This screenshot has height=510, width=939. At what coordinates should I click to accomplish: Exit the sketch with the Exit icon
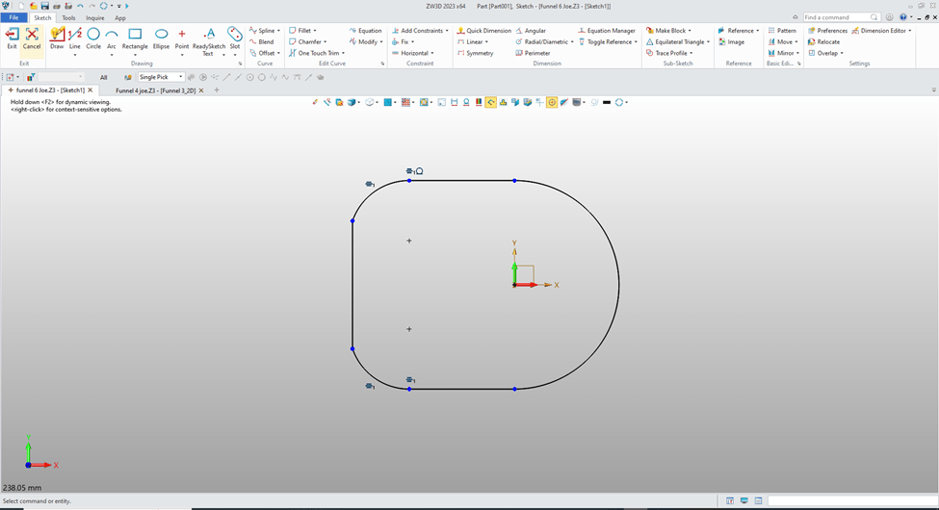pos(12,38)
